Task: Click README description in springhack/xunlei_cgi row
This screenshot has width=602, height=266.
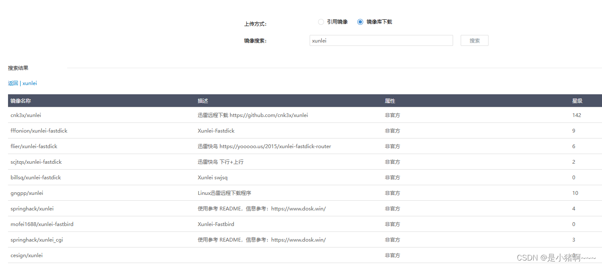Action: point(262,240)
